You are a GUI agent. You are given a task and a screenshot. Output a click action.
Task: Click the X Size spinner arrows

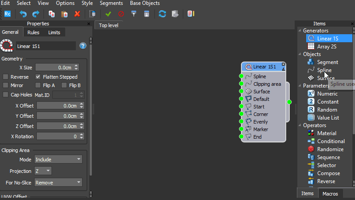77,68
